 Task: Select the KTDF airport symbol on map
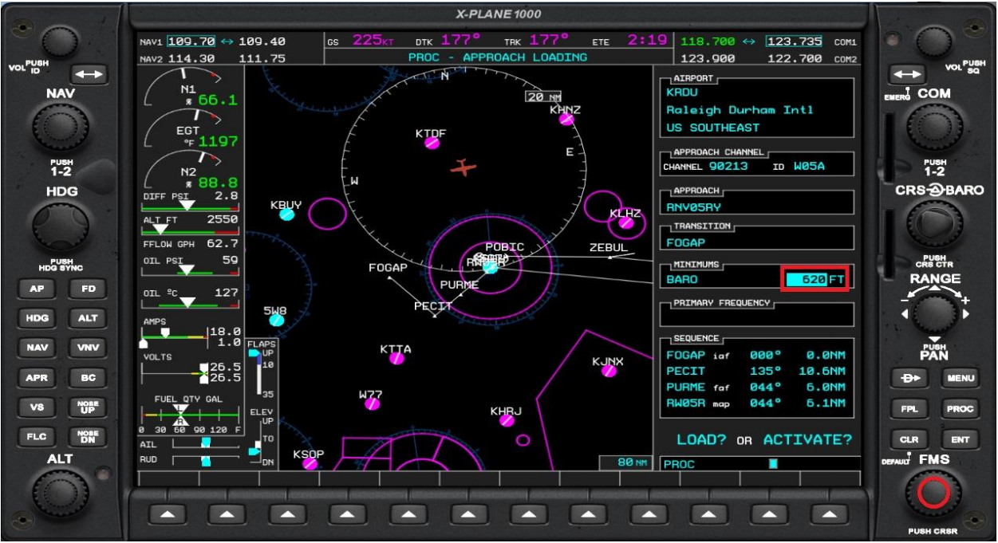[x=432, y=143]
